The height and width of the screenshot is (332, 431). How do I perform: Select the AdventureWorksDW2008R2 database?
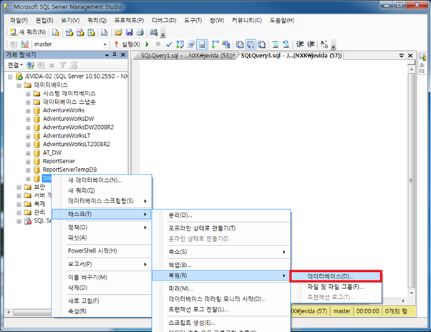pyautogui.click(x=78, y=127)
